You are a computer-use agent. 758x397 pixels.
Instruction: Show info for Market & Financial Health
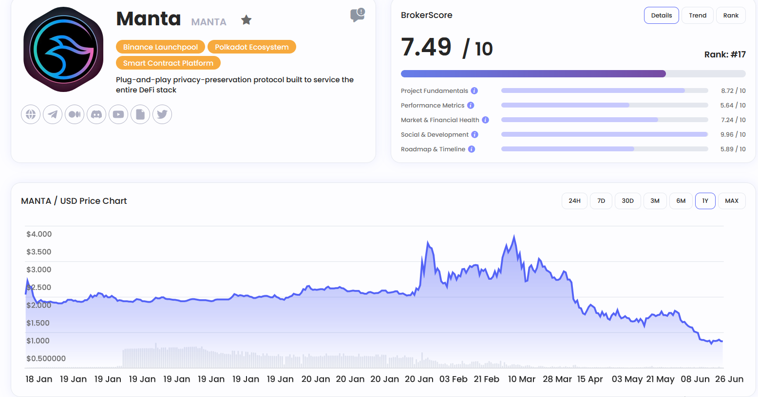point(485,120)
